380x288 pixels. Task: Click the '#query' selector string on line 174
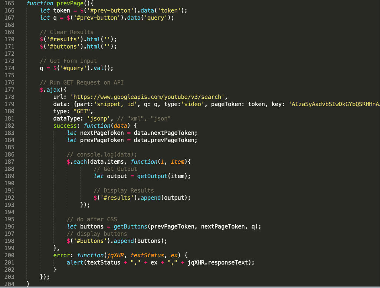[x=73, y=68]
